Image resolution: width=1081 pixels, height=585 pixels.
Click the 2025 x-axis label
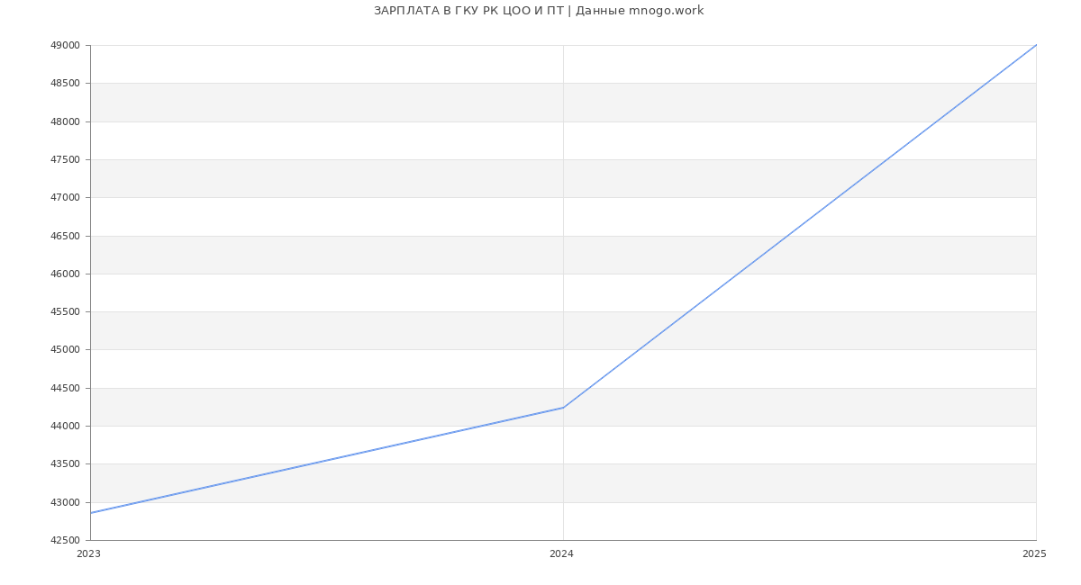pos(1034,554)
